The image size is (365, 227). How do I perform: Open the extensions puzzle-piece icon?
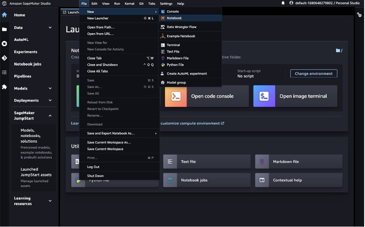[x=4, y=87]
